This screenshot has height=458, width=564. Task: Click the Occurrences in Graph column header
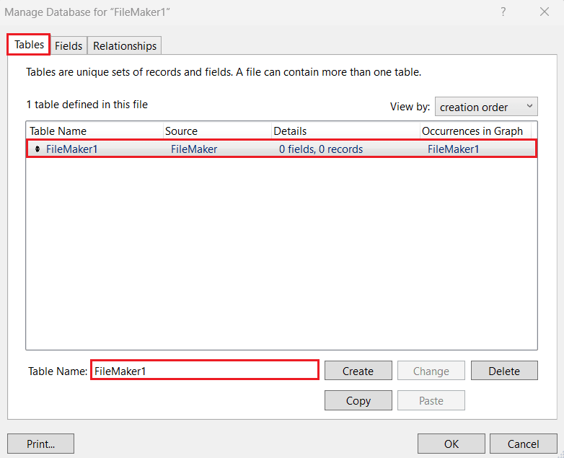[475, 131]
